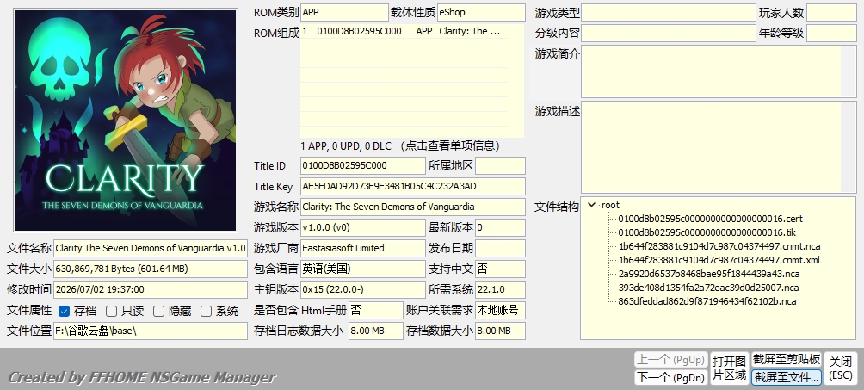Click the 文件位置 F:\谷歌云盘\base\ field
The height and width of the screenshot is (390, 864).
tap(151, 331)
